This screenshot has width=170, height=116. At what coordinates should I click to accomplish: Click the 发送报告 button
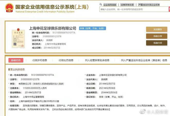157,29
